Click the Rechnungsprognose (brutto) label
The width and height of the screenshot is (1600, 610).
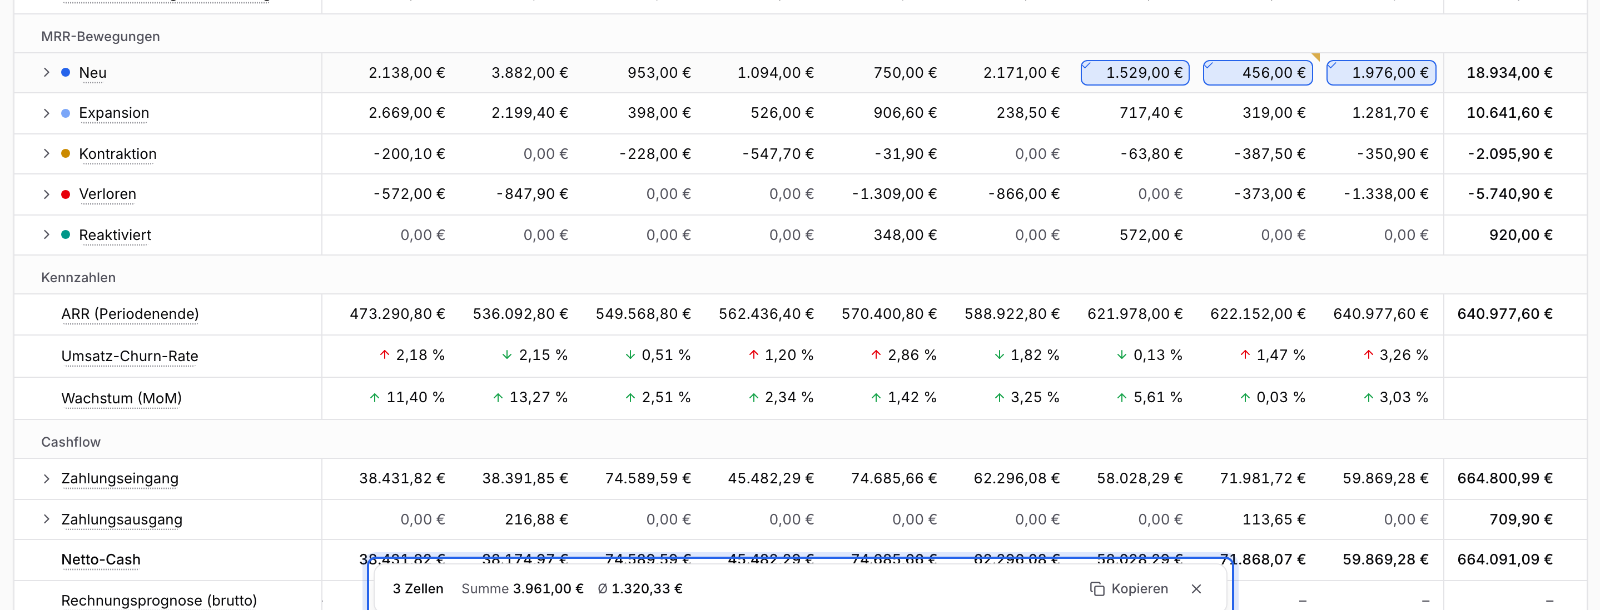click(x=159, y=601)
